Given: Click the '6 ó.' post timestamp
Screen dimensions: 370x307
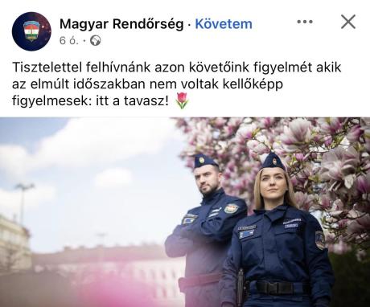Looking at the screenshot, I should pyautogui.click(x=69, y=41).
